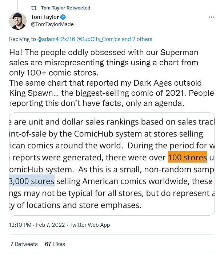Open the attached ComicHub text screenshot
220x254 pixels.
(111, 164)
